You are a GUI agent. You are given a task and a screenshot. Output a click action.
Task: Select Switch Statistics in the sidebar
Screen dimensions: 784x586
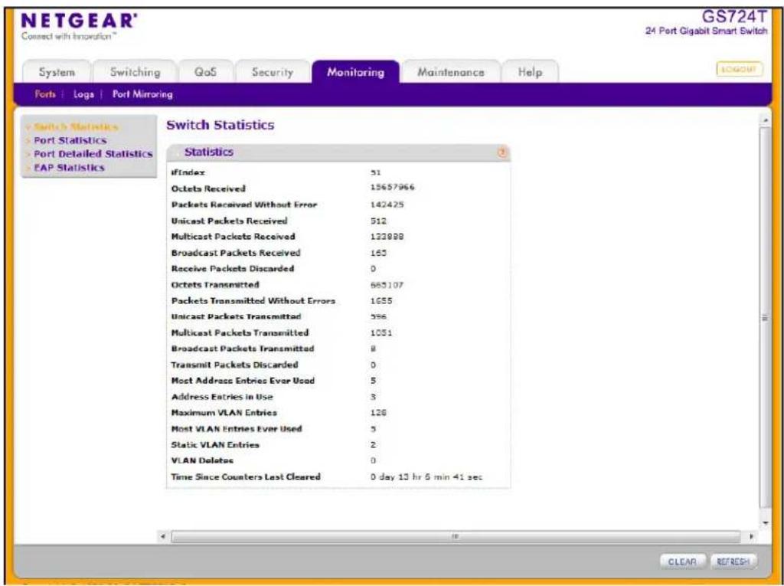coord(75,127)
